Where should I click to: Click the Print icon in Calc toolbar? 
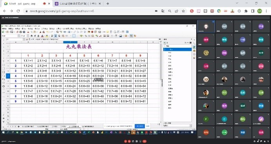pyautogui.click(x=21, y=32)
